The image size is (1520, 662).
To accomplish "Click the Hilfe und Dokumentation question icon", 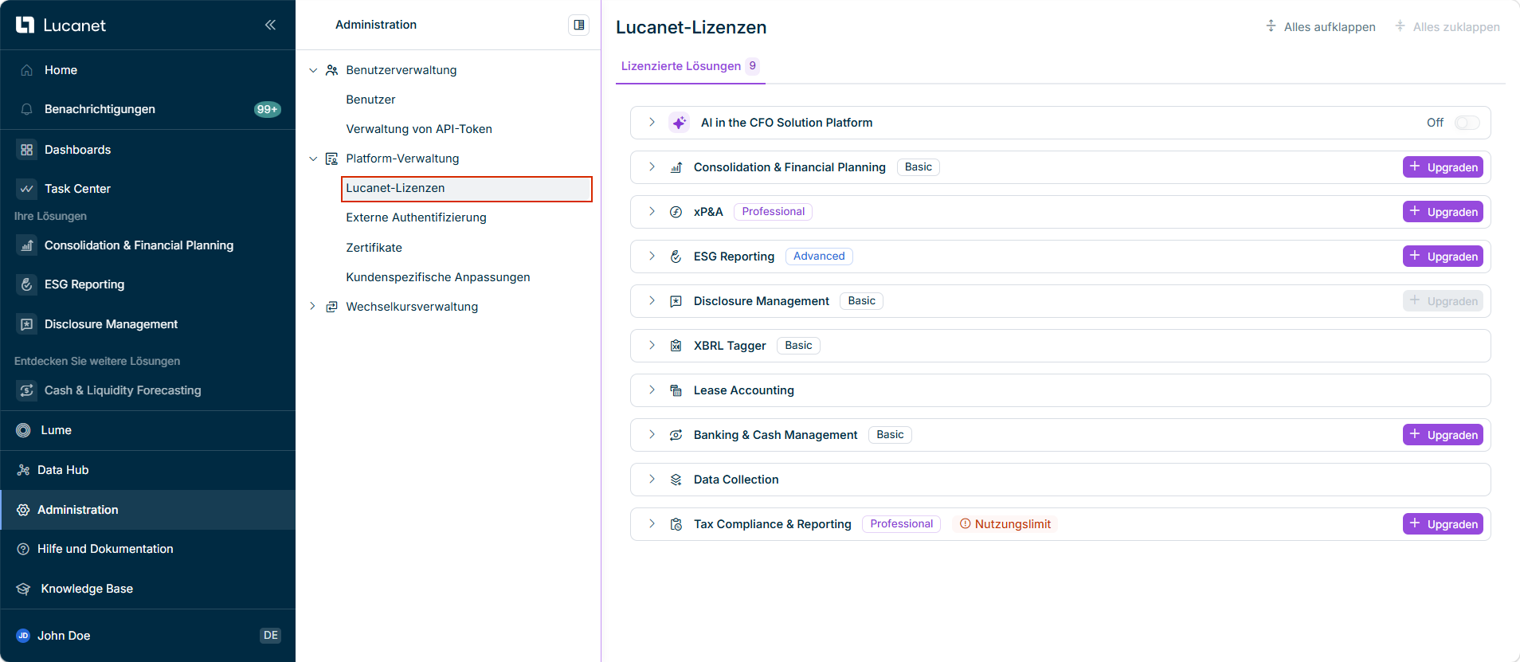I will pyautogui.click(x=24, y=549).
